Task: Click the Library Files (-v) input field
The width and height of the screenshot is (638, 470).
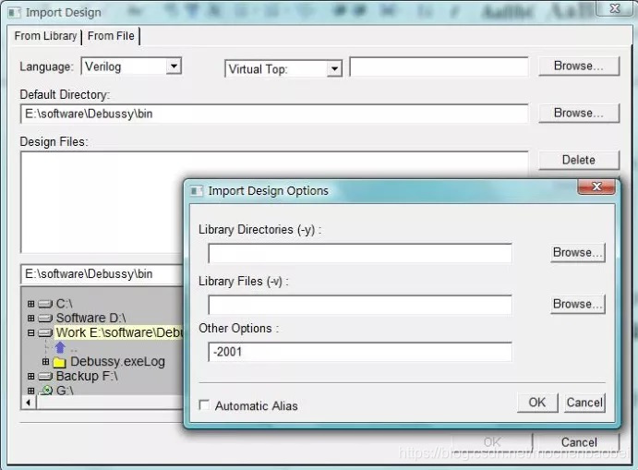Action: coord(360,305)
